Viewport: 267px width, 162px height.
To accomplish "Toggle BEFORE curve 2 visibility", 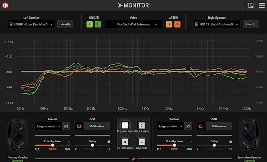I will point(98,24).
